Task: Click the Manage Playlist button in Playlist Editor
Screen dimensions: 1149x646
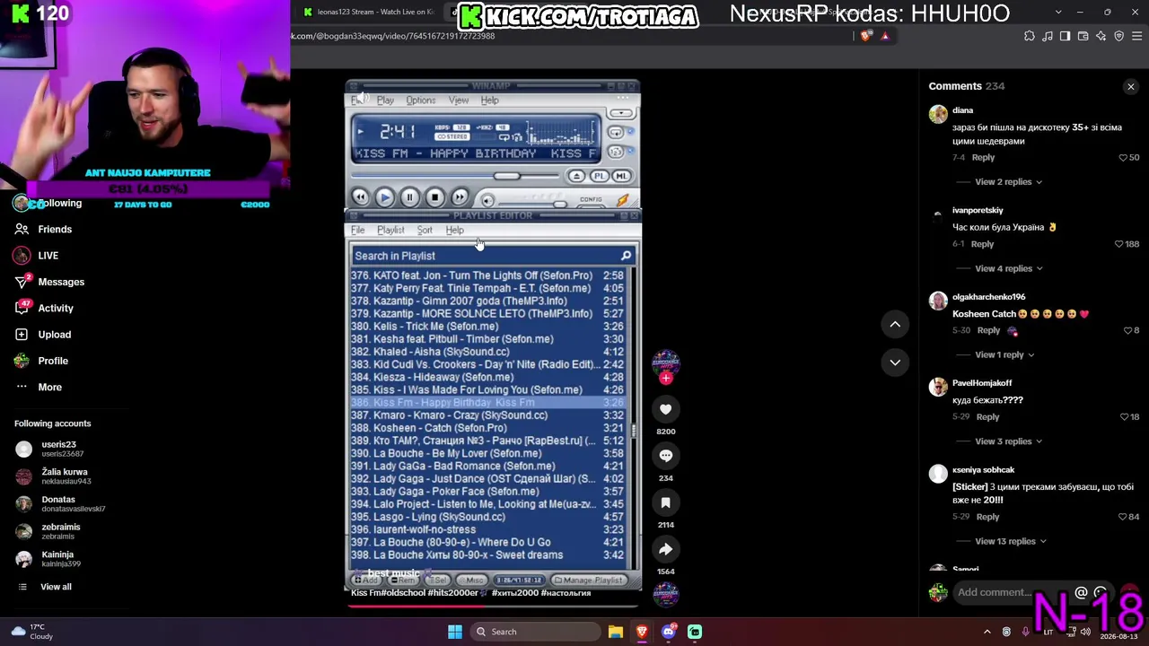Action: 589,581
